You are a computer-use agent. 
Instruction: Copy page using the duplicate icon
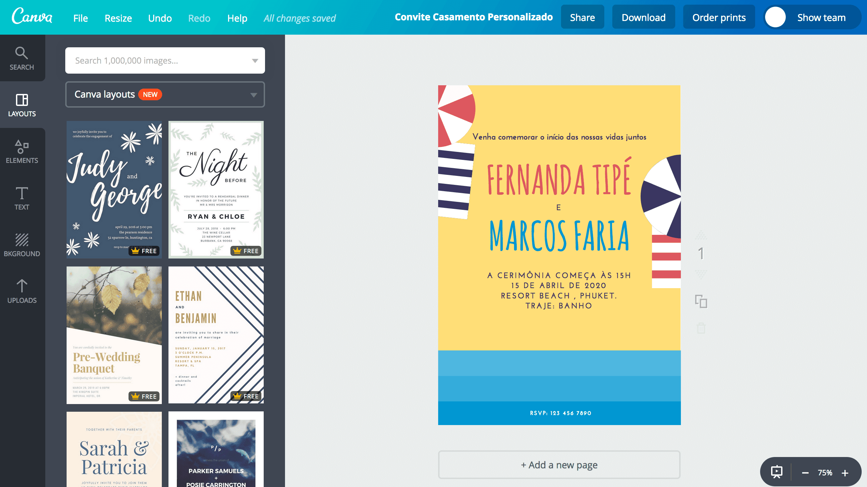point(701,301)
